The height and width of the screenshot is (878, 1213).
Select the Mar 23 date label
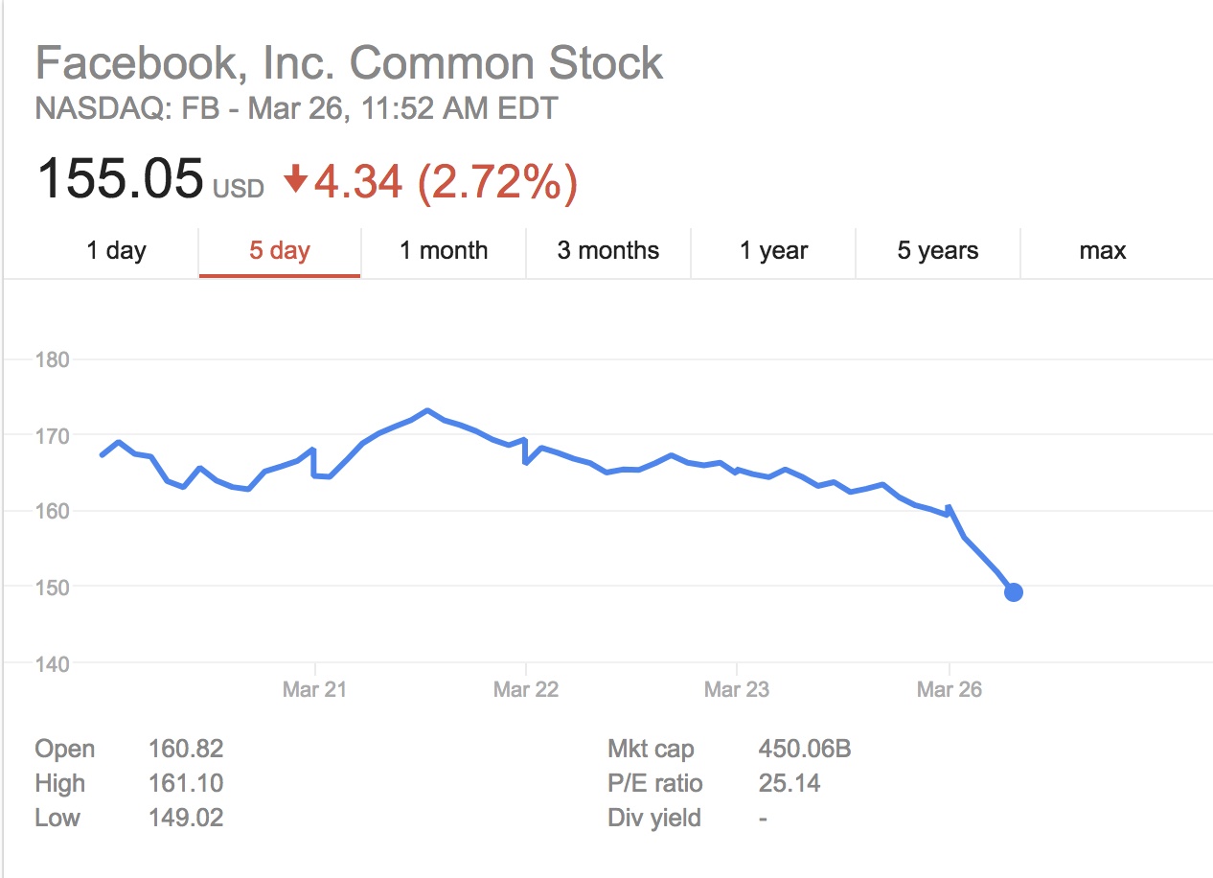coord(736,689)
